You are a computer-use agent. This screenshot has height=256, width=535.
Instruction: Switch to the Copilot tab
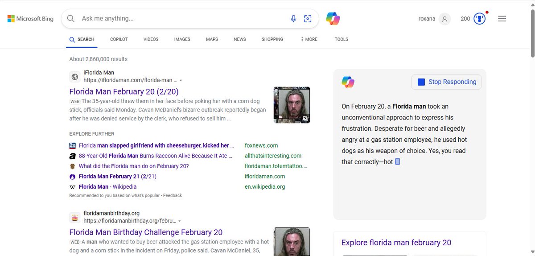click(119, 39)
